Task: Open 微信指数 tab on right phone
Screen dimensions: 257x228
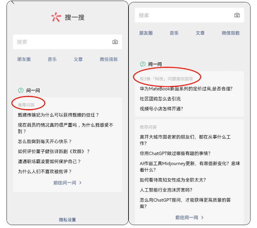Action: [x=231, y=33]
